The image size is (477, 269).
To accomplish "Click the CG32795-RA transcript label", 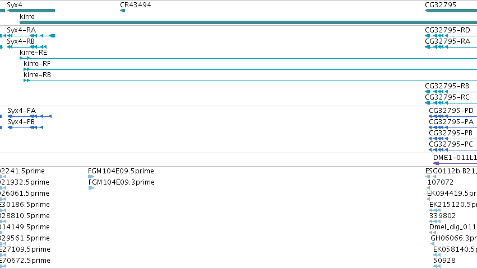I will pyautogui.click(x=447, y=41).
